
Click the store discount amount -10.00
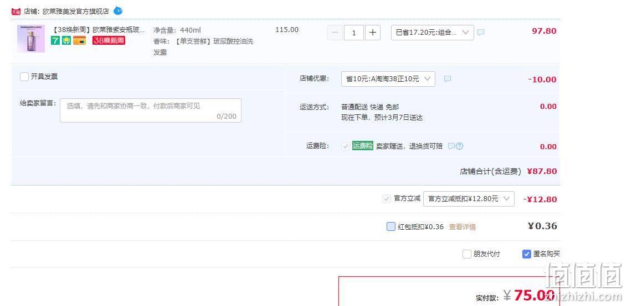542,80
